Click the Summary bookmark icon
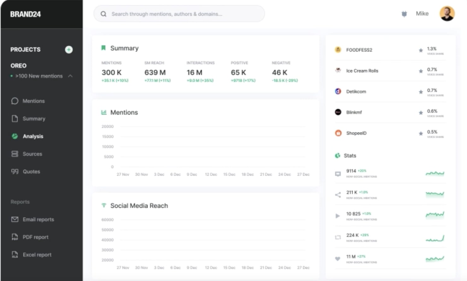 point(103,48)
